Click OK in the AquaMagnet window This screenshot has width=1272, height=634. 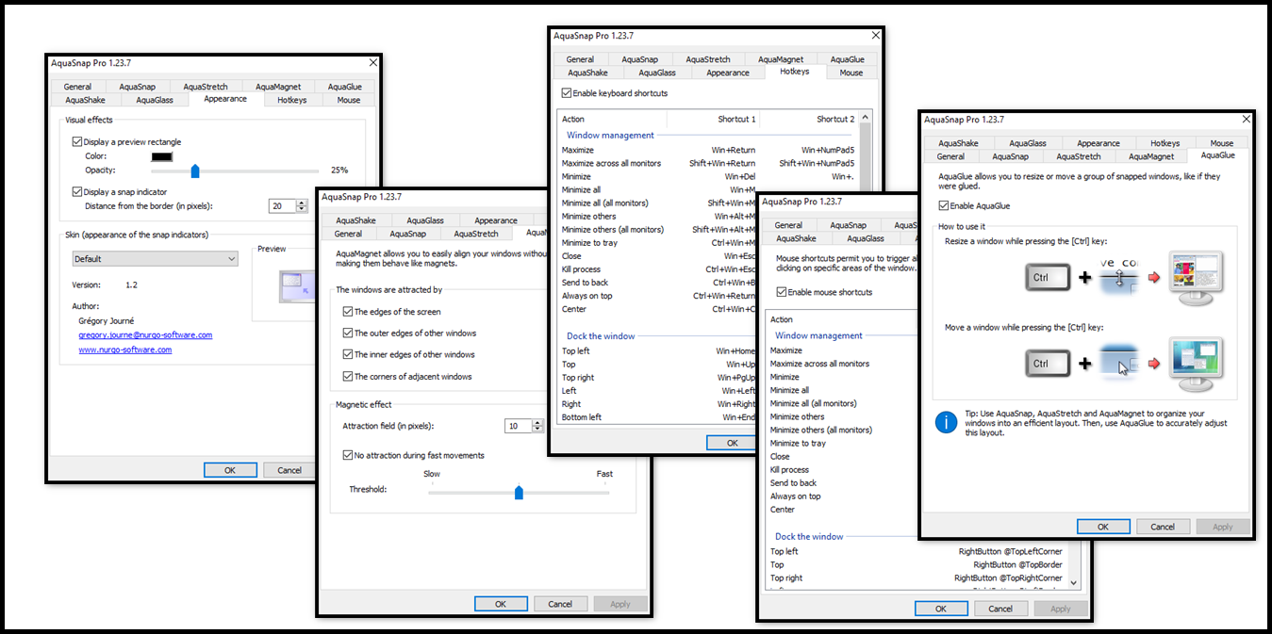501,604
